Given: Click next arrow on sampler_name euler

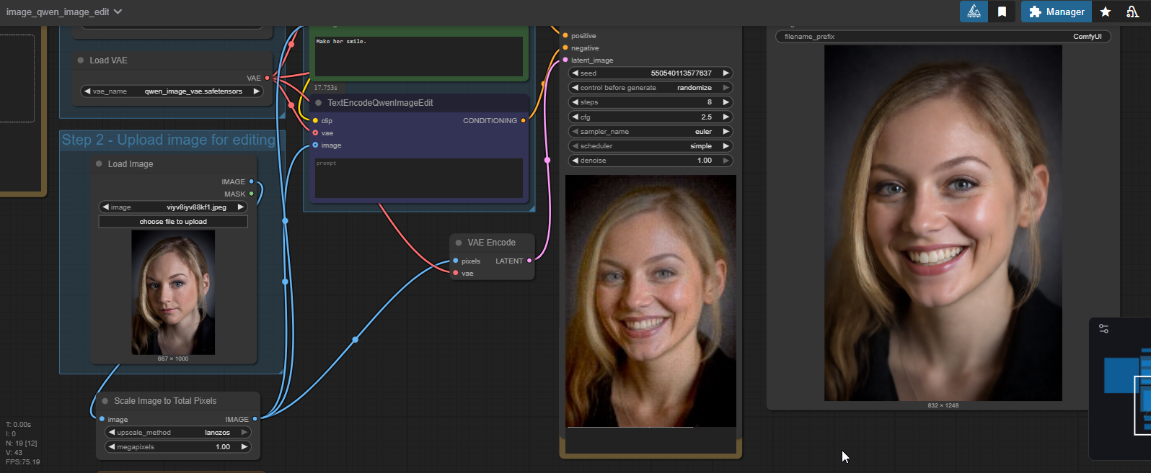Looking at the screenshot, I should (x=726, y=131).
